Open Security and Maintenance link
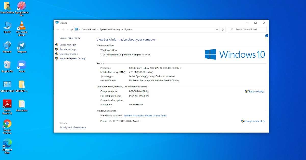 73,127
